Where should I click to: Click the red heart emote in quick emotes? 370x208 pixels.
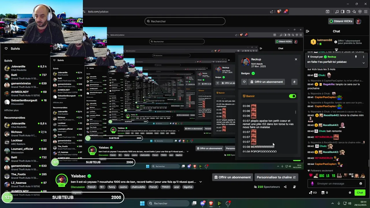[x=311, y=175]
